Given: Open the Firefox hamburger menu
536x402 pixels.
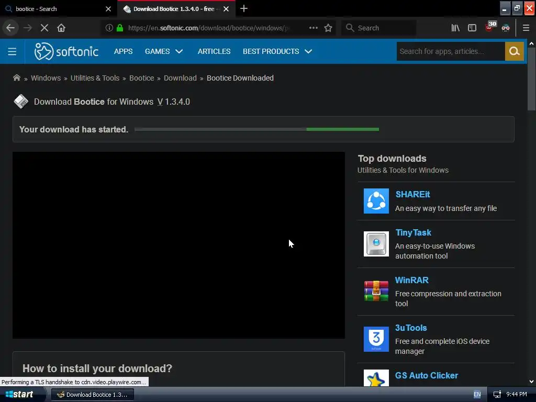Looking at the screenshot, I should (526, 28).
